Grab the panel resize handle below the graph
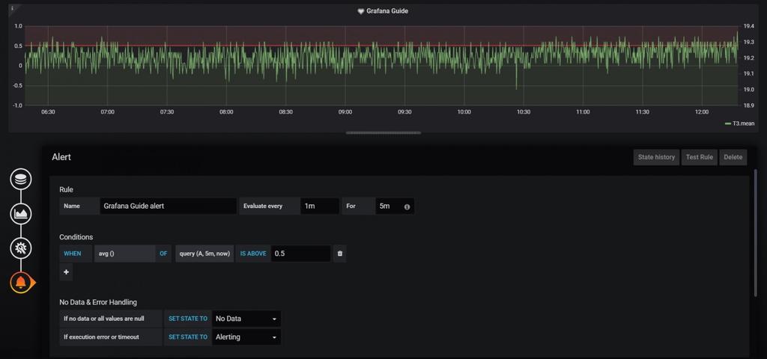The width and height of the screenshot is (767, 359). click(x=383, y=133)
